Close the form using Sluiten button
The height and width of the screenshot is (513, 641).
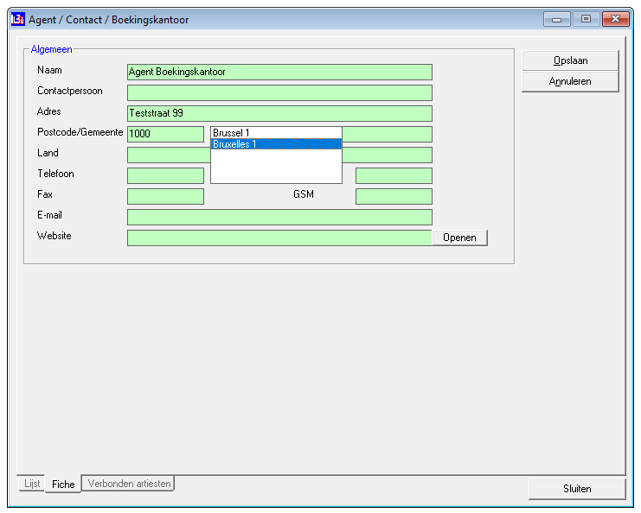(577, 489)
